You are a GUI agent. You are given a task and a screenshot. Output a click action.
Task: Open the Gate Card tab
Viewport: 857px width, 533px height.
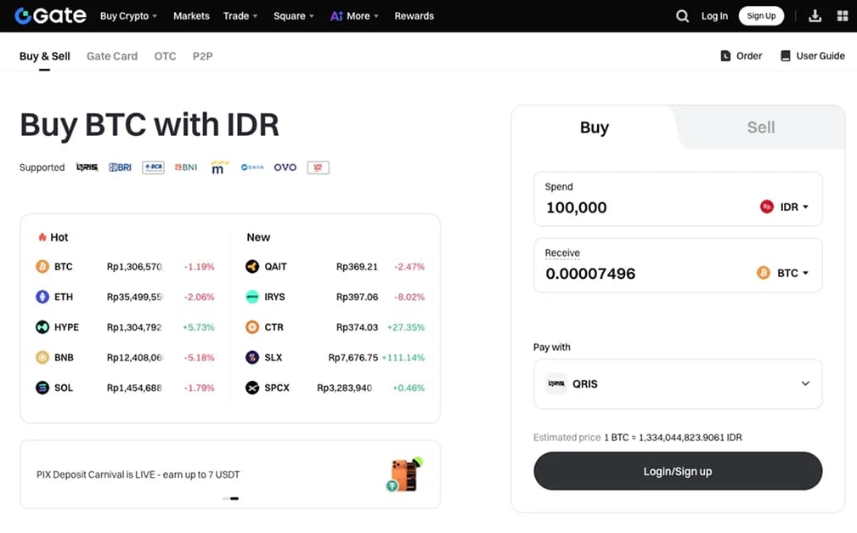tap(112, 56)
